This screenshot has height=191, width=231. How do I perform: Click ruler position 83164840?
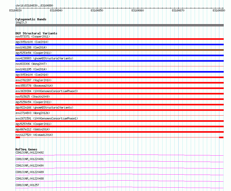click(56, 10)
